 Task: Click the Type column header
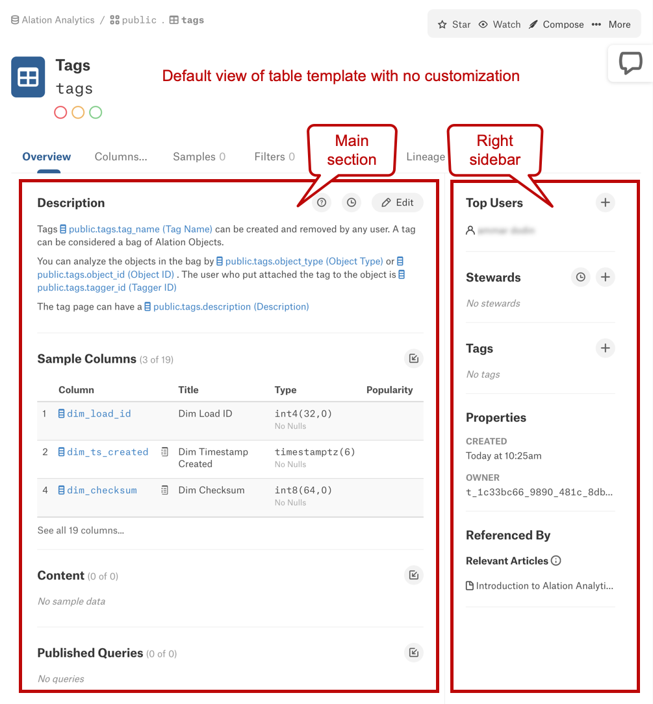[286, 390]
